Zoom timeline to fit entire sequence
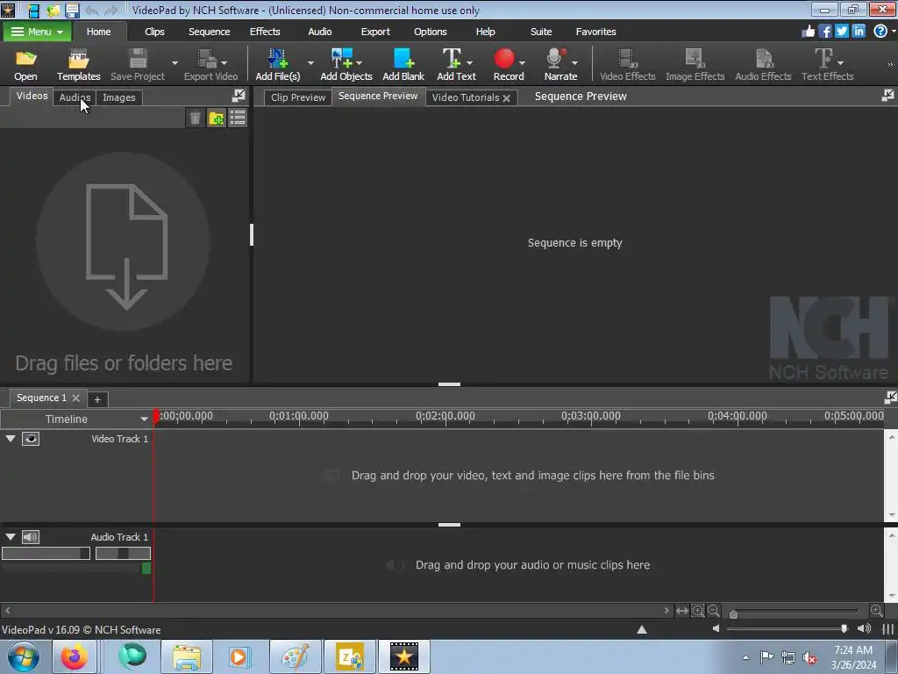This screenshot has width=898, height=674. click(x=681, y=611)
